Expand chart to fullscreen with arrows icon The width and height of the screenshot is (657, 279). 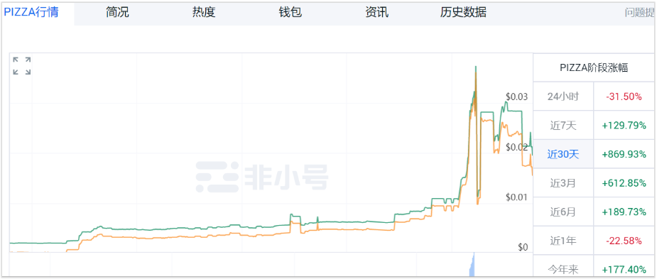(21, 66)
